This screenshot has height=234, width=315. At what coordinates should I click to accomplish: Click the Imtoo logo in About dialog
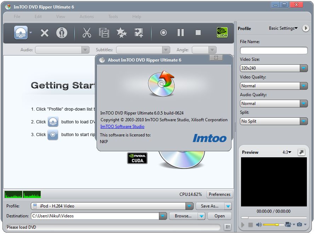pos(210,138)
